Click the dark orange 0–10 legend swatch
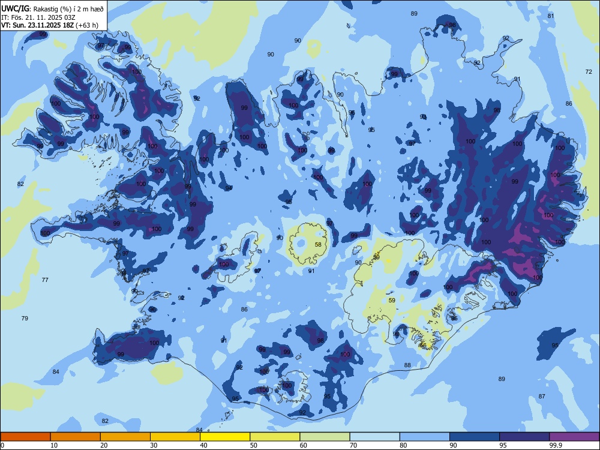 click(x=25, y=437)
